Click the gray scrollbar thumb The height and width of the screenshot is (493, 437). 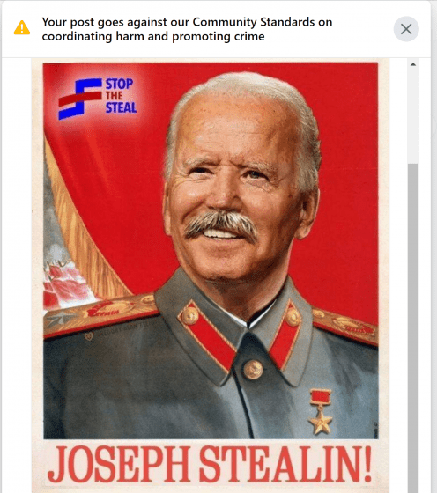pos(413,327)
